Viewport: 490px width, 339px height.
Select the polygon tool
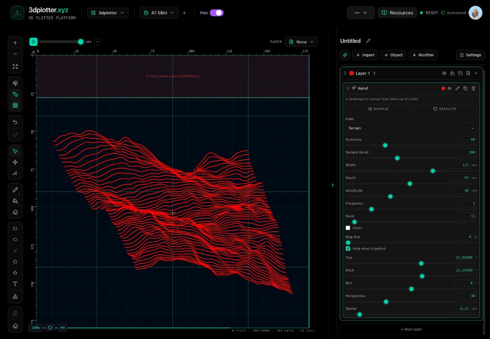pos(15,262)
